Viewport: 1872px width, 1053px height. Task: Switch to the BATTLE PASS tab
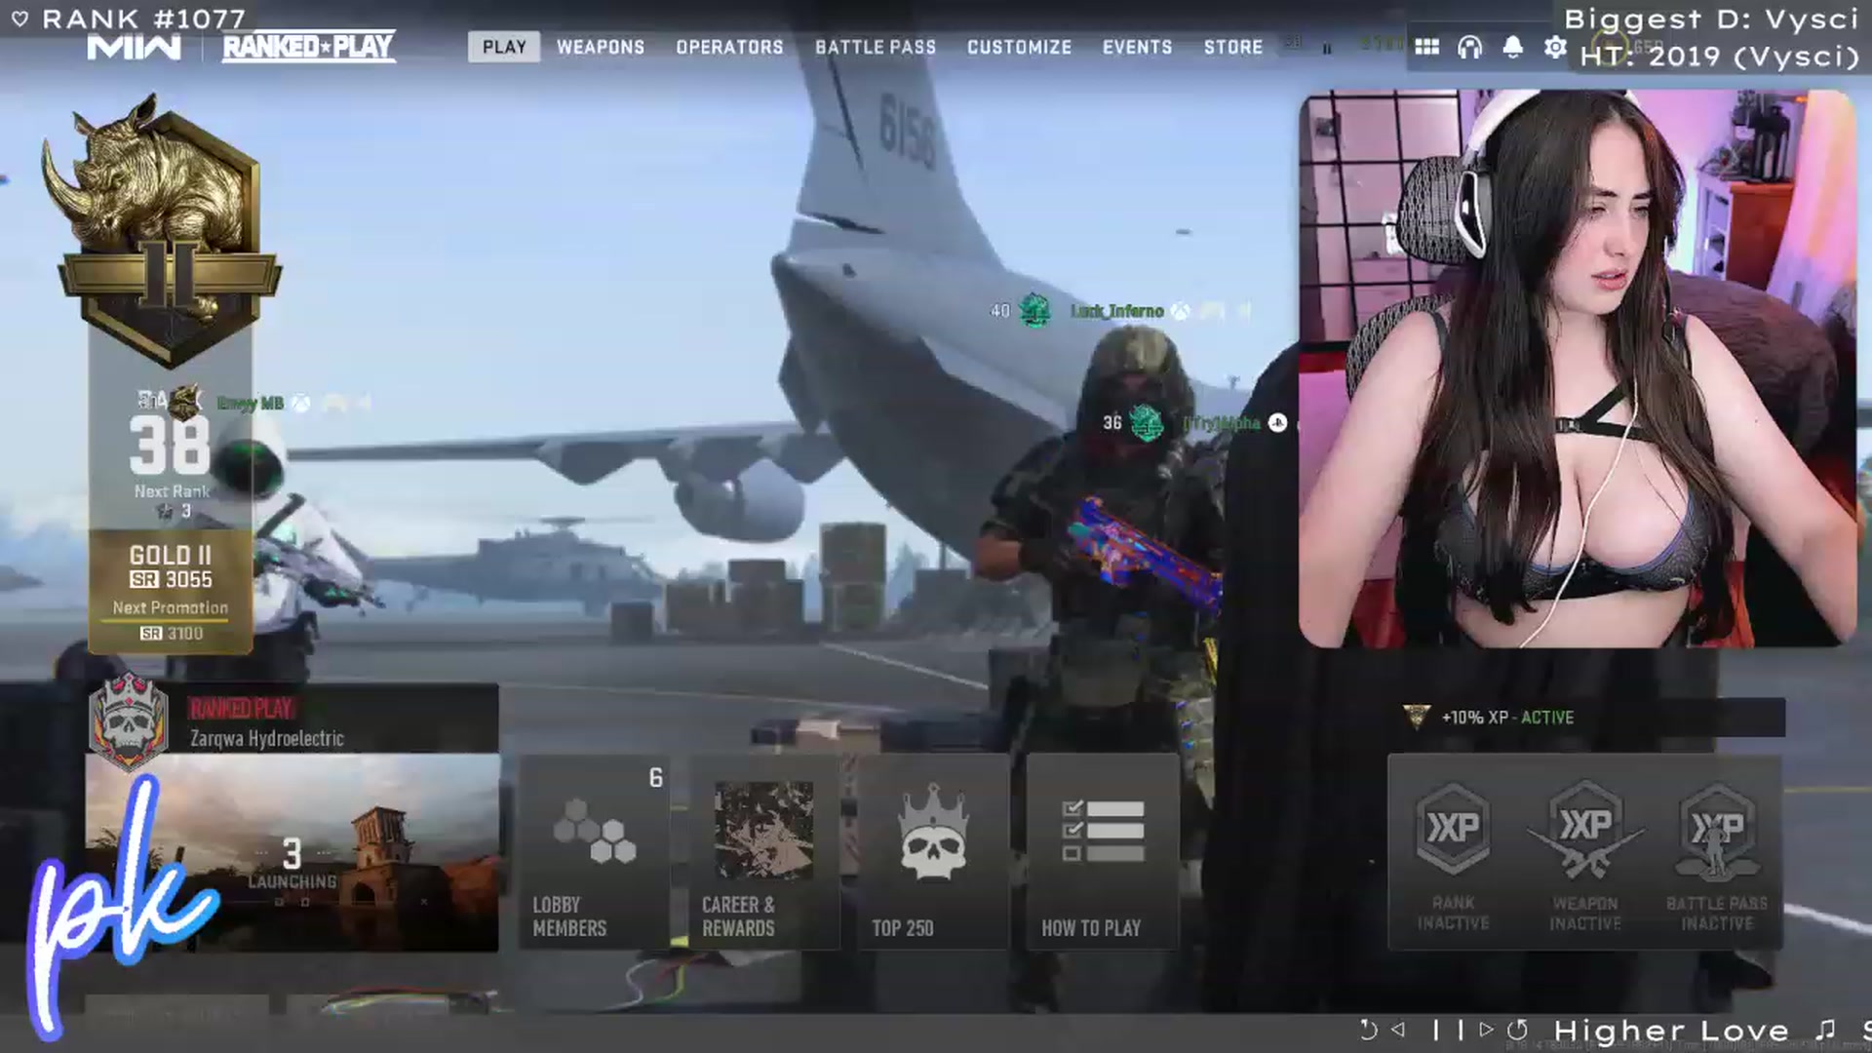(876, 47)
